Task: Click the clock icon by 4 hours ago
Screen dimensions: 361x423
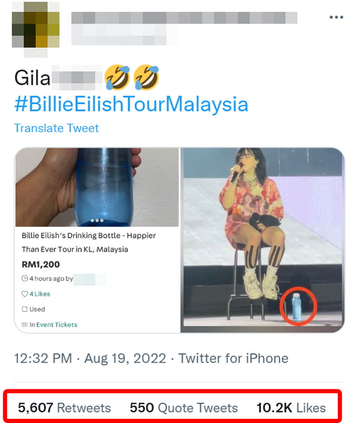Action: click(24, 278)
